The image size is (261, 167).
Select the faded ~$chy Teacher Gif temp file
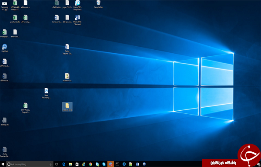coord(5,152)
